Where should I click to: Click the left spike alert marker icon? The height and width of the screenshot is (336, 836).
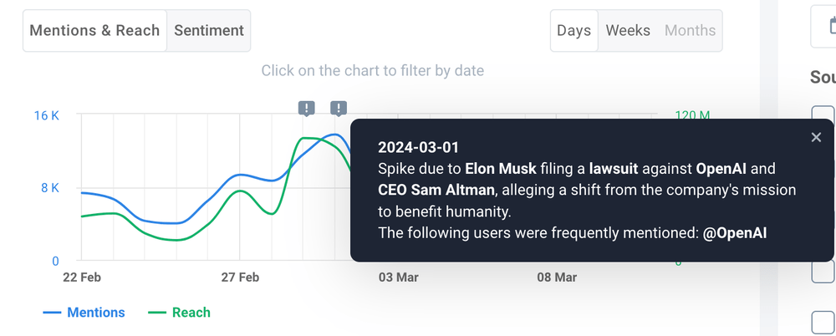tap(308, 108)
